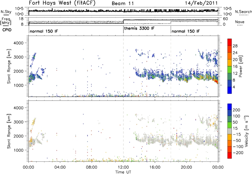The image size is (252, 174).
Task: Select the "08:00" time tick label
Action: [x=92, y=167]
